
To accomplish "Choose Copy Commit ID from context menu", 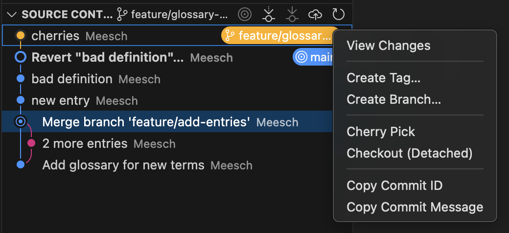I will pos(415,186).
